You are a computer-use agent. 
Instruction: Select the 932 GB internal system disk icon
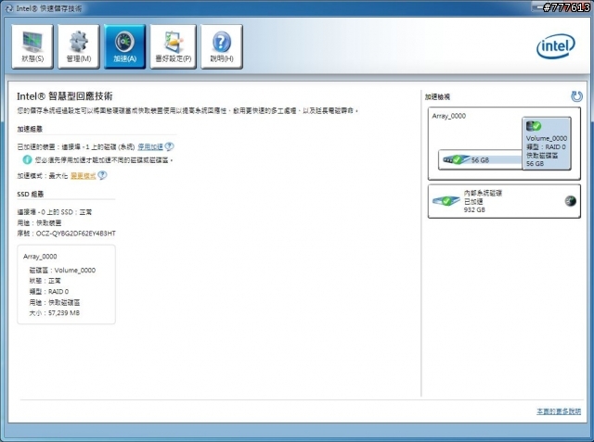coord(446,200)
